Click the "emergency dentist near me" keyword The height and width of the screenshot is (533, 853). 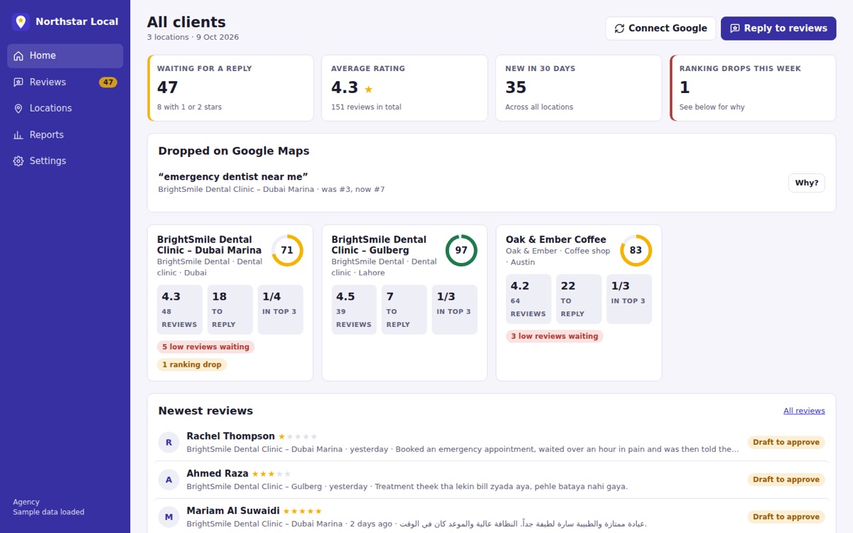233,177
